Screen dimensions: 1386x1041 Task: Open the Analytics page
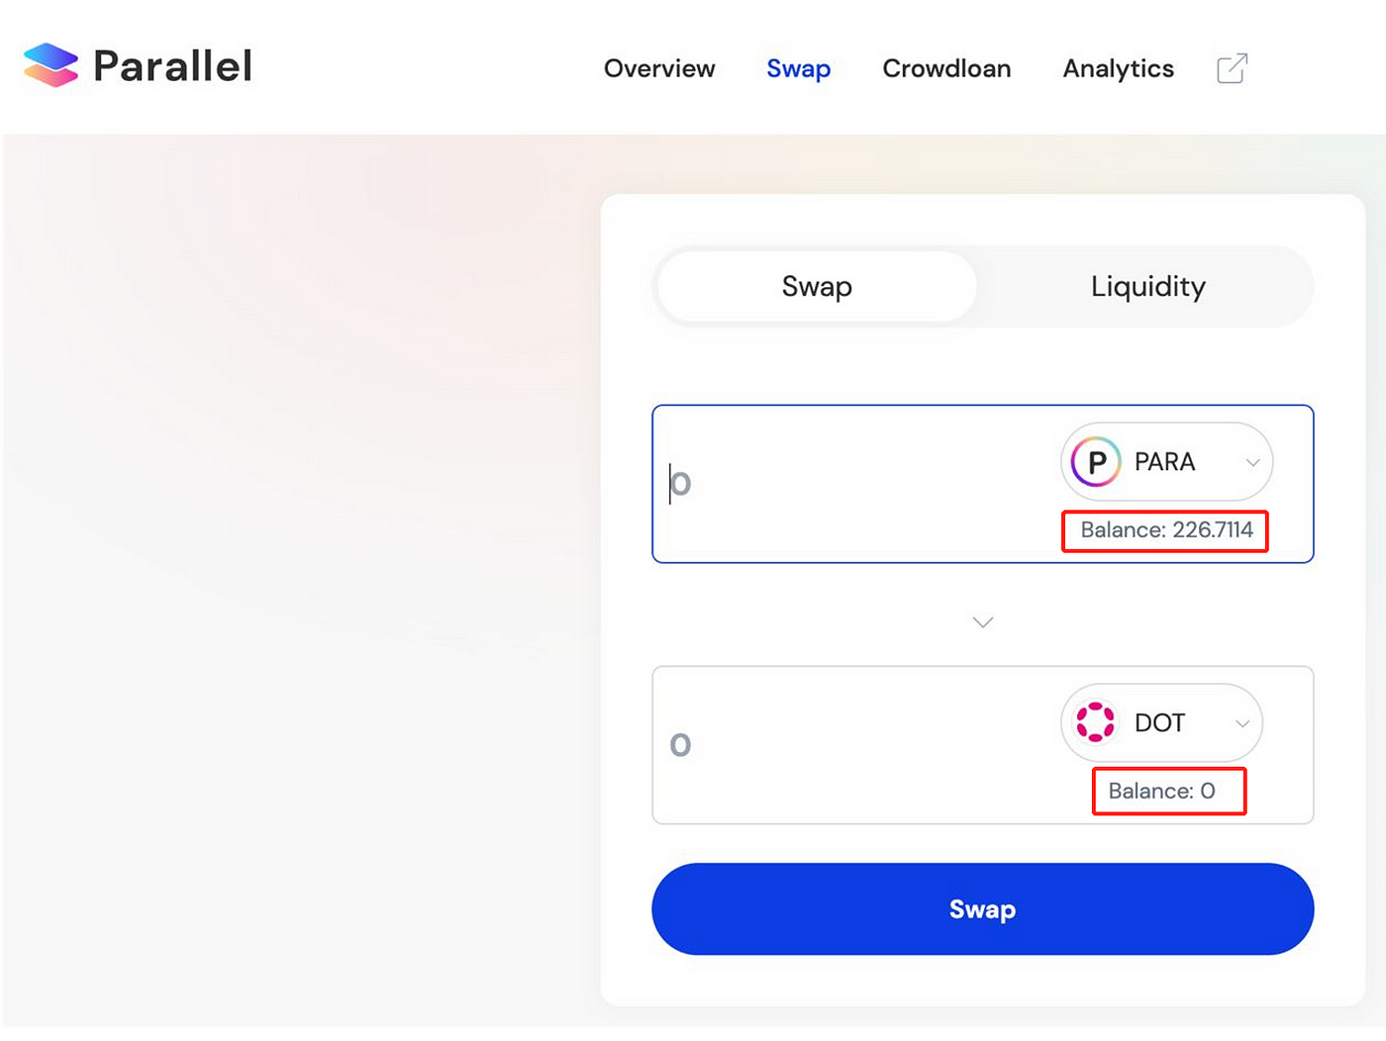1118,69
